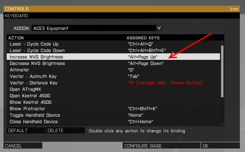
Task: Open CONFIGURE BASE controls
Action: click(161, 146)
